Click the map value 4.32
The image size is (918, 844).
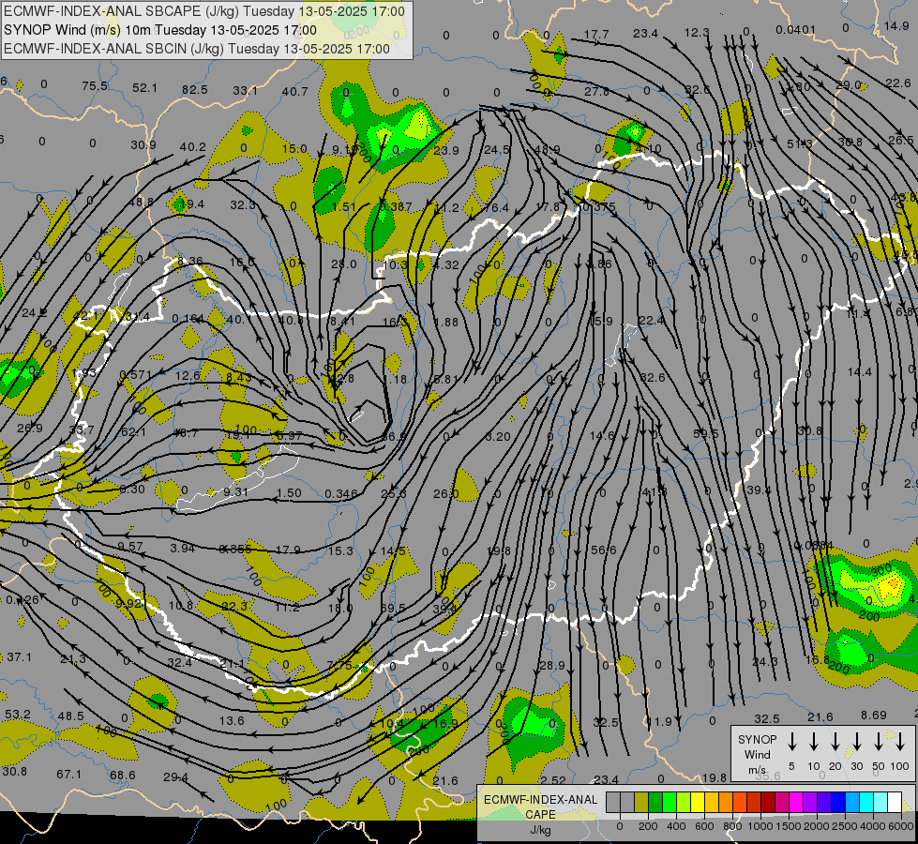(x=446, y=264)
